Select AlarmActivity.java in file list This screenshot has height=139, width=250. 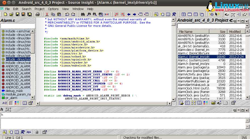211,74
